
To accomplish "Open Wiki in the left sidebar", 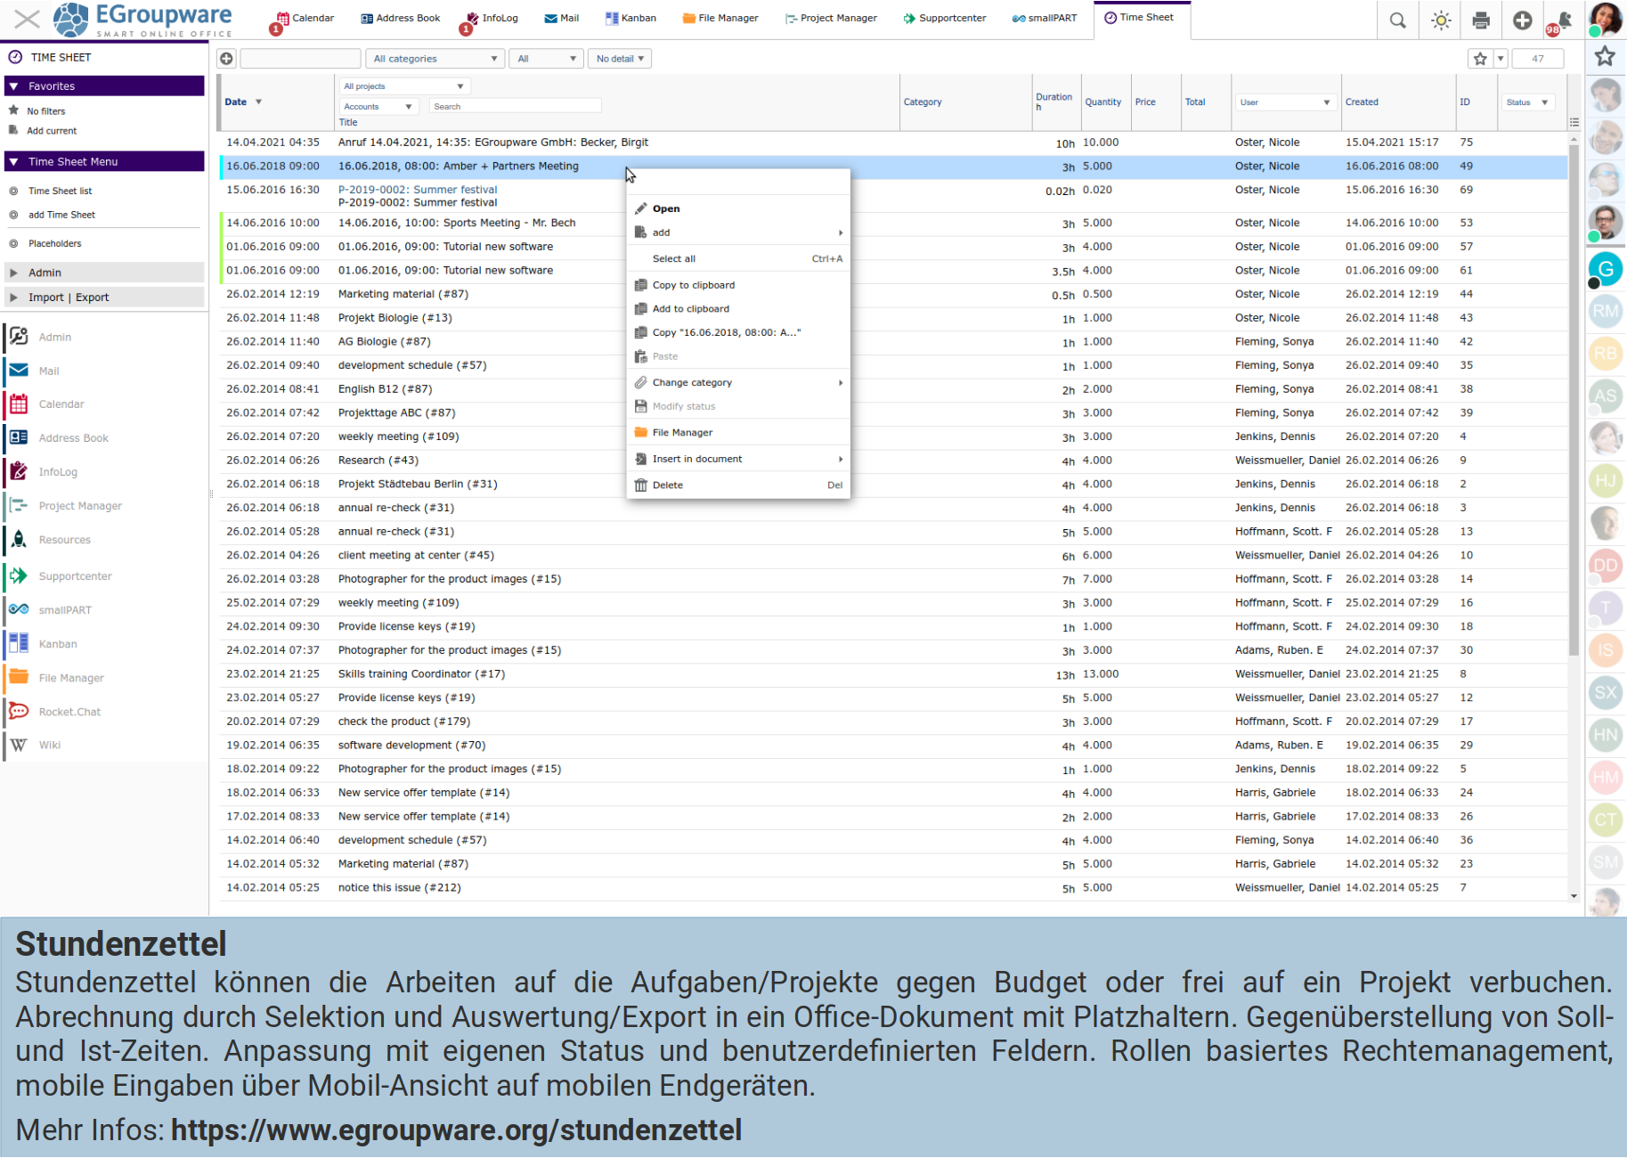I will pos(50,745).
